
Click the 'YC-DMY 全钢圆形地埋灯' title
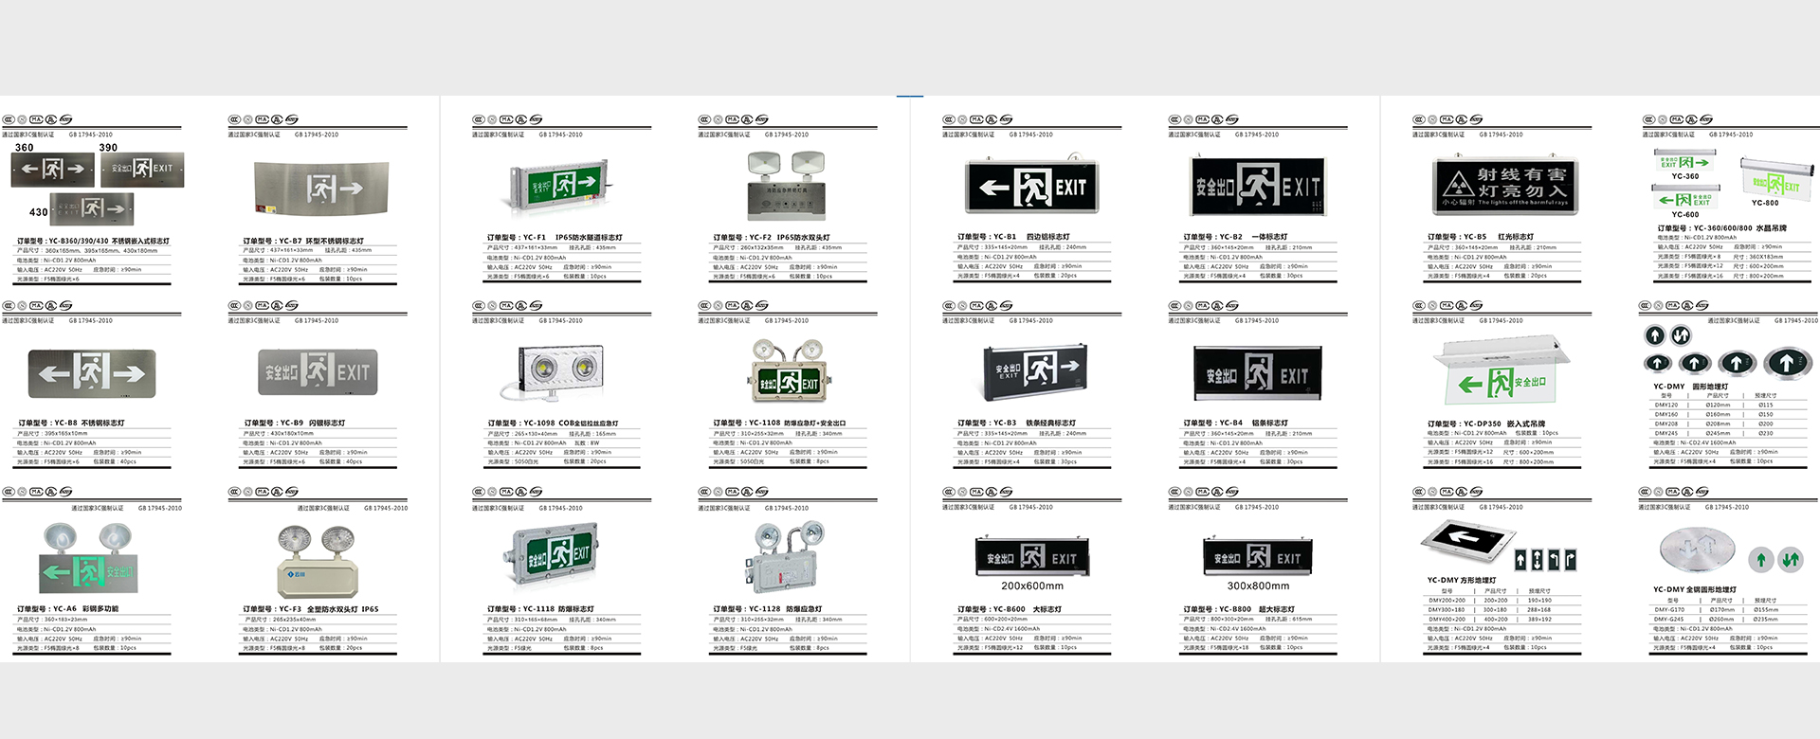tap(1695, 589)
